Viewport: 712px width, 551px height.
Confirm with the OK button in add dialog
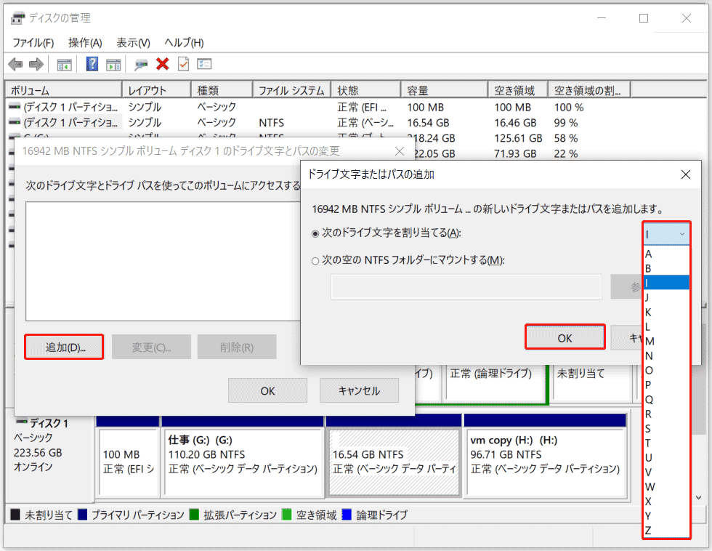click(x=565, y=337)
